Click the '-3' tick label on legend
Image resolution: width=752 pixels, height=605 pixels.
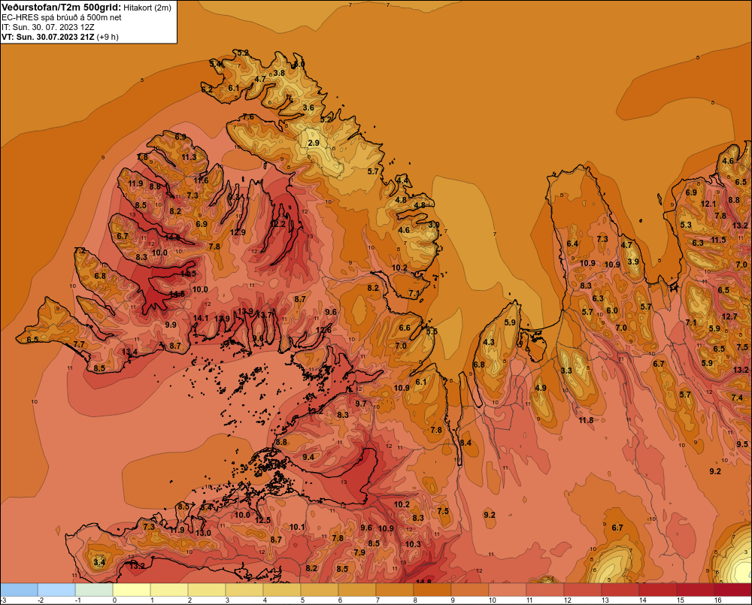[x=3, y=600]
